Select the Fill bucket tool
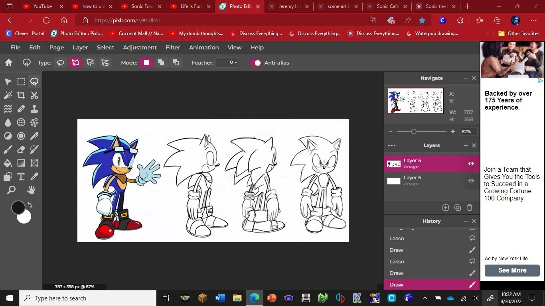 tap(8, 163)
